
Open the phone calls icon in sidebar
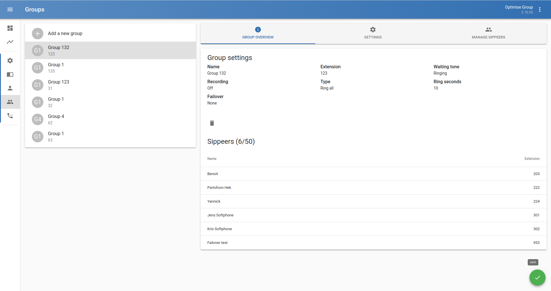[10, 116]
